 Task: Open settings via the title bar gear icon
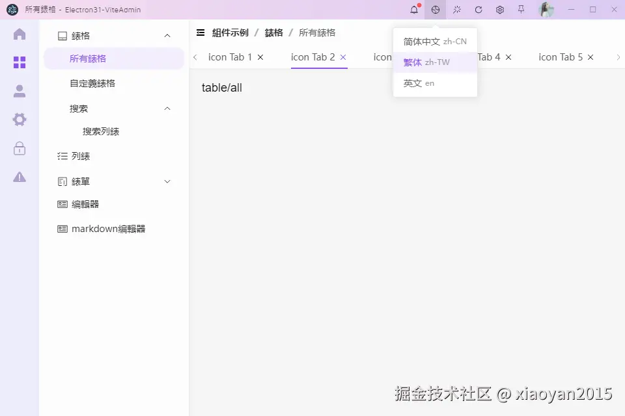tap(499, 9)
